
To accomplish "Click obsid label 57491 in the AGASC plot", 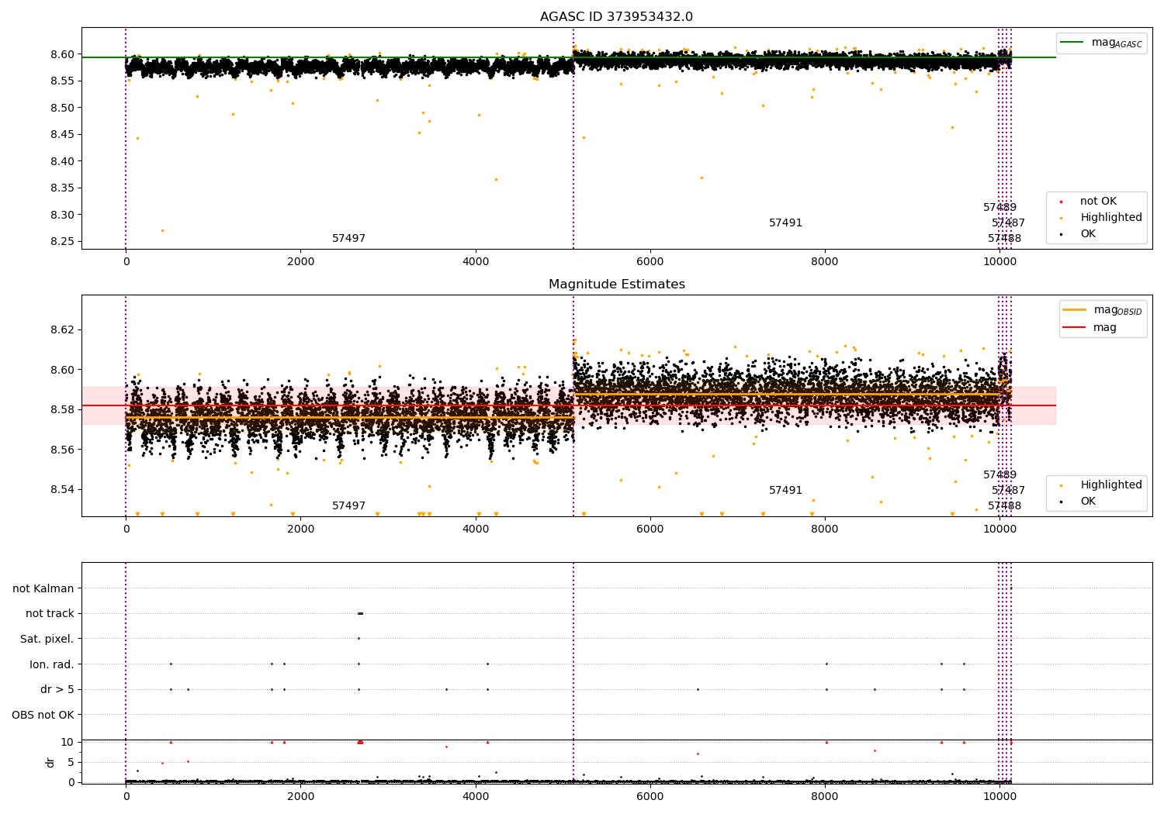I will (785, 223).
